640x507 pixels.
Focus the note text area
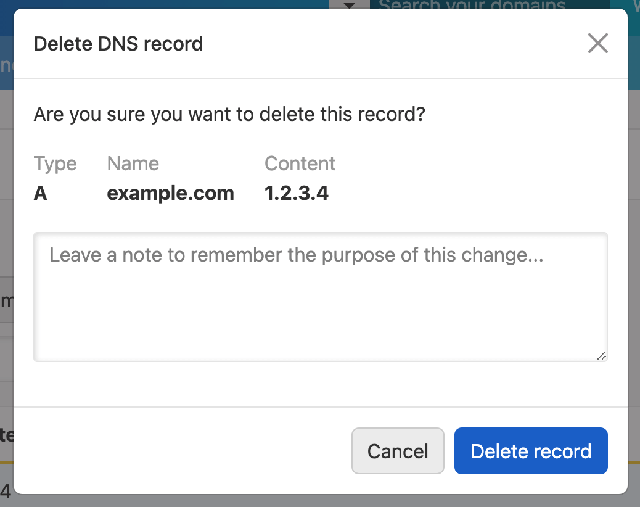(x=320, y=297)
